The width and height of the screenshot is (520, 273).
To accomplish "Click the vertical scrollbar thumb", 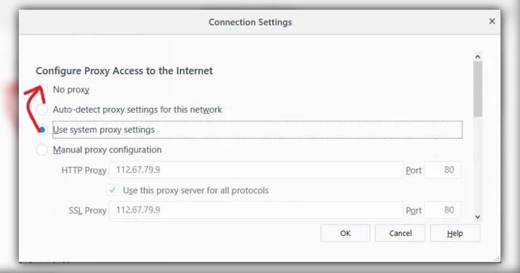I will [478, 89].
